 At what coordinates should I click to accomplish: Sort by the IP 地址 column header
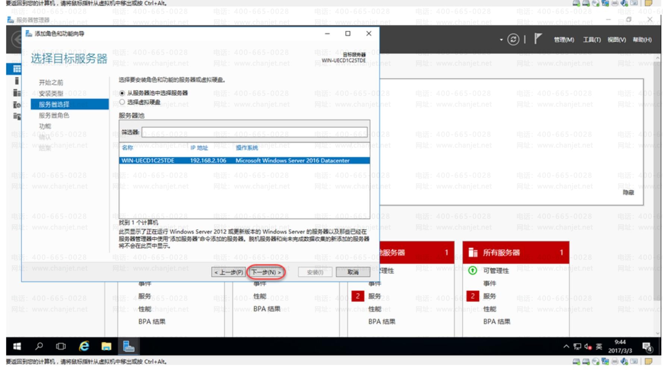[199, 148]
